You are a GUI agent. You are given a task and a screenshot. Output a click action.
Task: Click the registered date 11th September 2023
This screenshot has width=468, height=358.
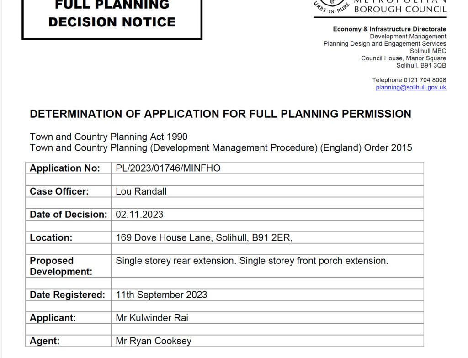[x=161, y=295]
